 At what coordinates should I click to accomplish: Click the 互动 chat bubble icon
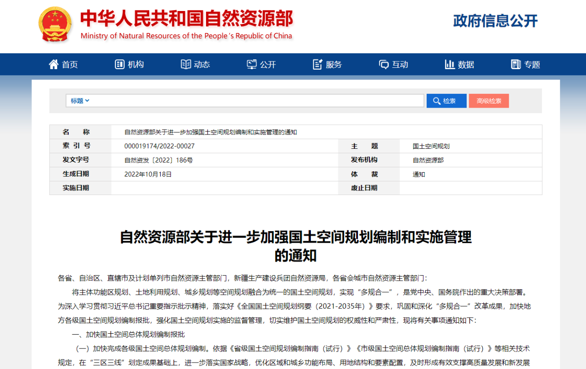point(384,65)
